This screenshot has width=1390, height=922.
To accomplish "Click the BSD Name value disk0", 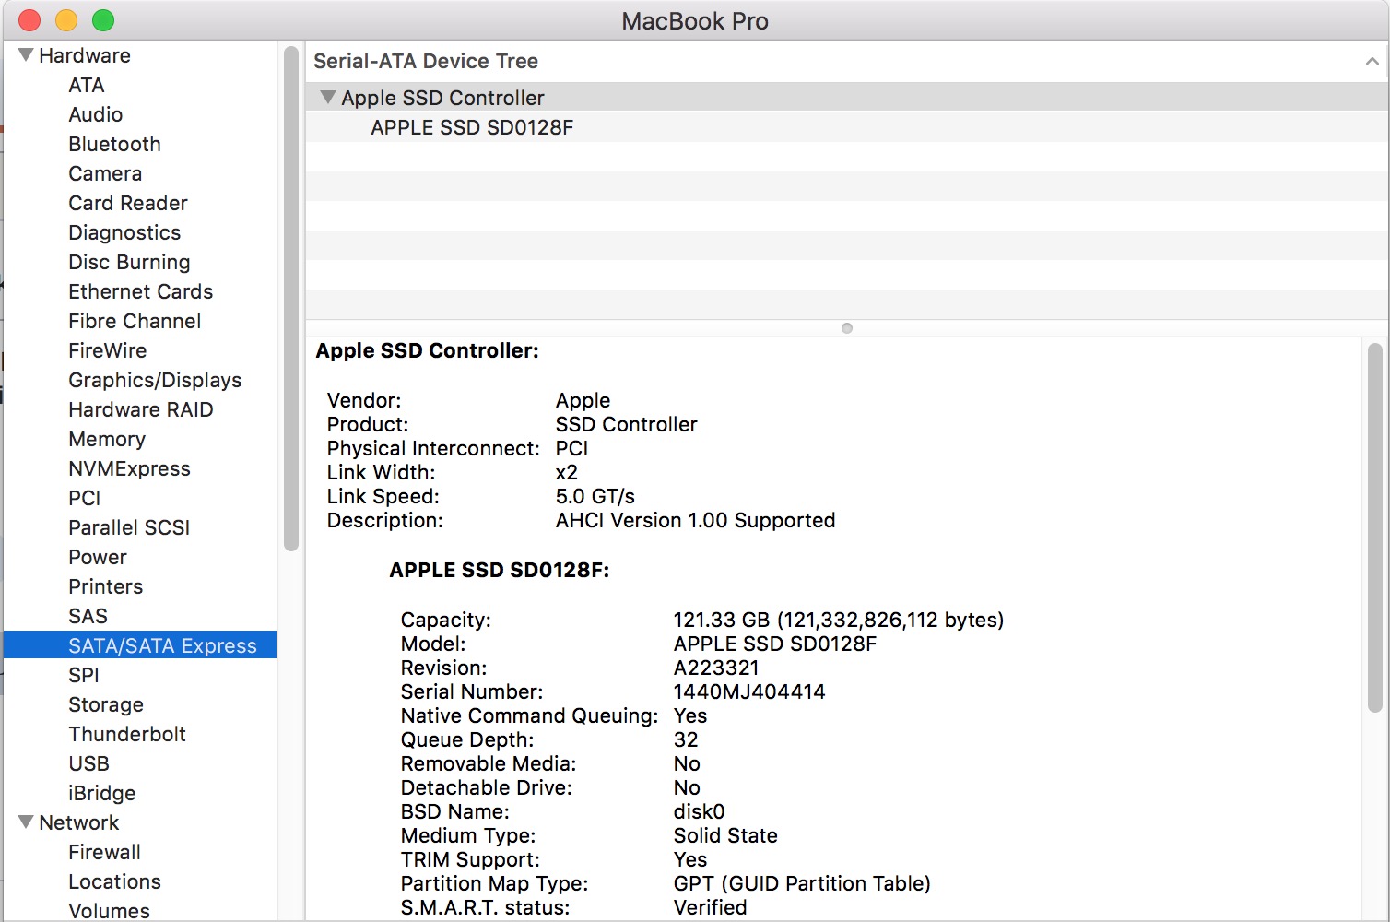I will coord(699,811).
